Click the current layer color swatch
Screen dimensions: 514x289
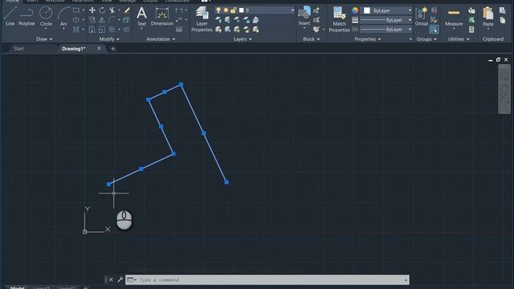click(x=242, y=10)
